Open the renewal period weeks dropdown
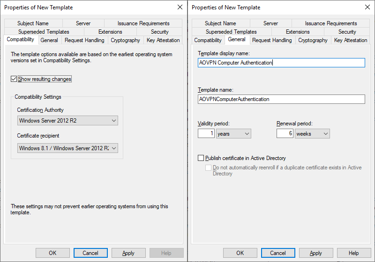 pyautogui.click(x=312, y=134)
